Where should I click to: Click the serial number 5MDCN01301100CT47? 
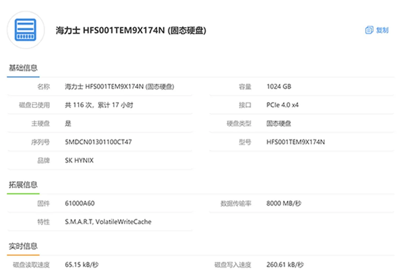(98, 142)
